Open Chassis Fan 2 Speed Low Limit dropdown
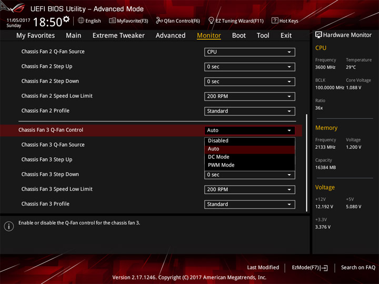This screenshot has height=284, width=379. 250,96
